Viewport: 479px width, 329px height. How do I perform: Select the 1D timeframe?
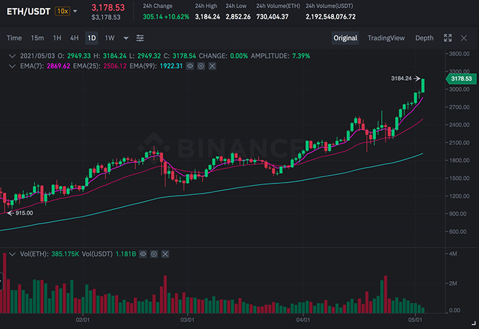(92, 38)
